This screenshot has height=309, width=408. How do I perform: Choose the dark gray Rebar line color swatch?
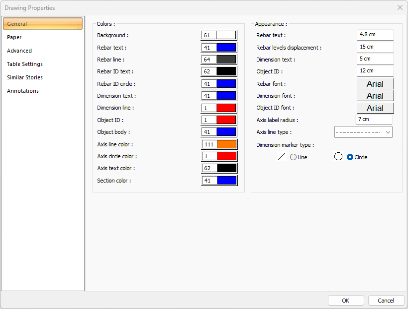[226, 60]
